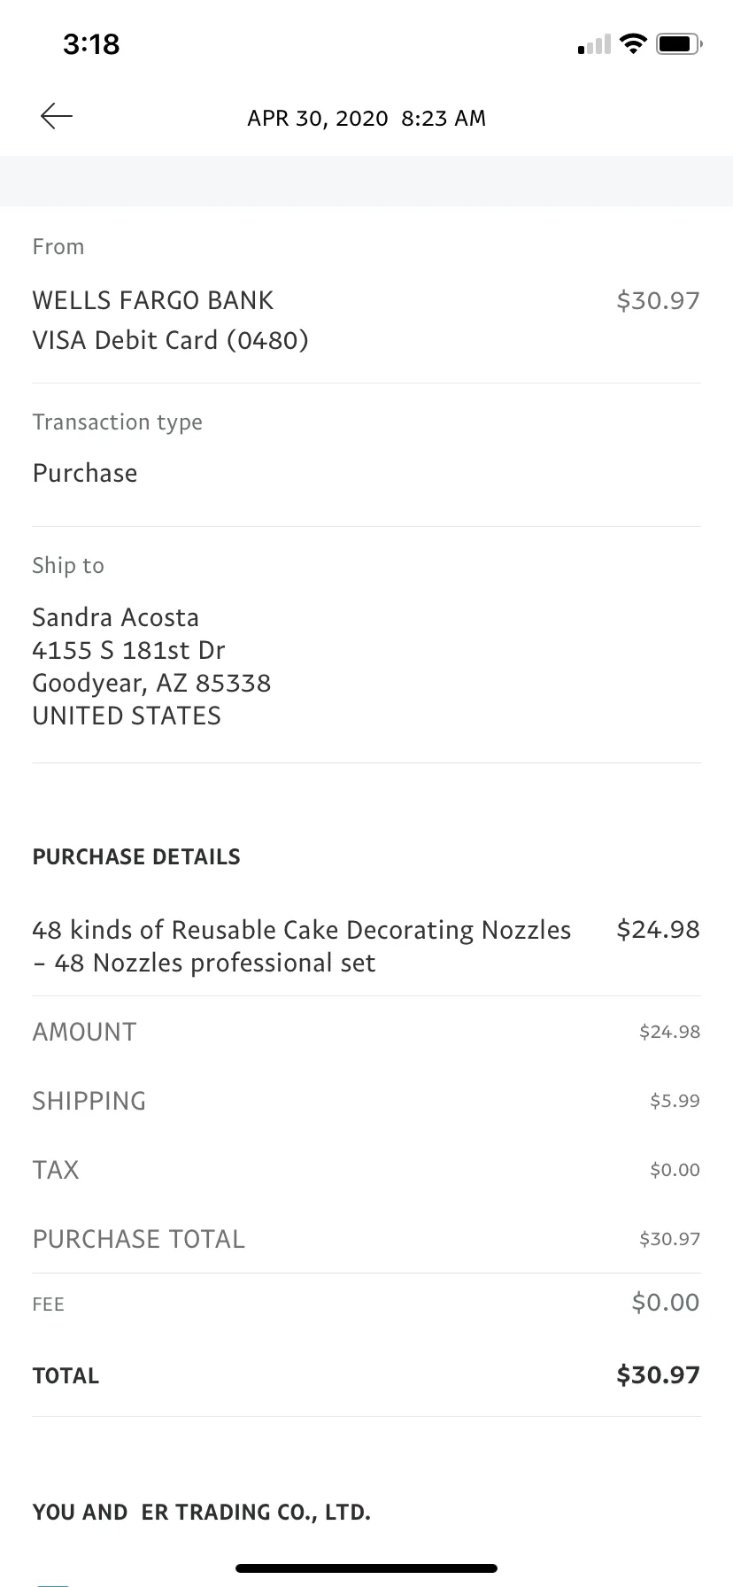Tap the cellular signal bars icon
The height and width of the screenshot is (1587, 733).
[x=594, y=43]
